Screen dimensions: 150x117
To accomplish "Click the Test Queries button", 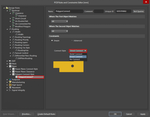I will pyautogui.click(x=138, y=11).
